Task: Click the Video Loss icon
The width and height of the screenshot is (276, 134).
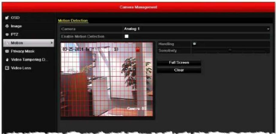Action: [x=7, y=68]
